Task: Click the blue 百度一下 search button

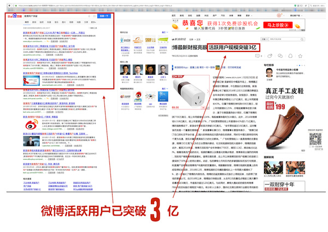Action: click(104, 16)
